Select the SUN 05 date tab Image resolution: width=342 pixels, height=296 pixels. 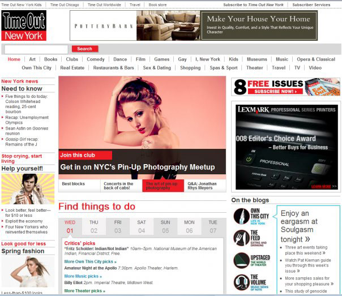[x=165, y=226]
